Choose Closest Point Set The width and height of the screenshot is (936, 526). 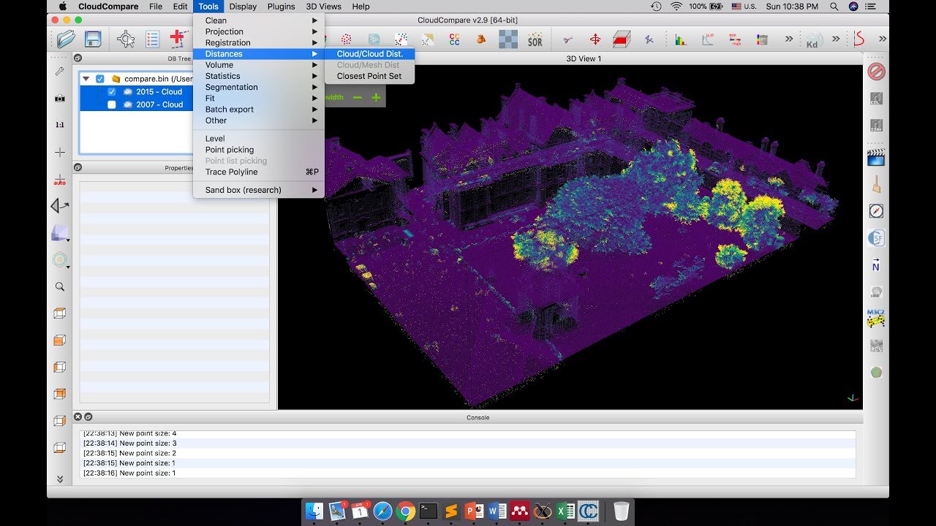point(370,76)
